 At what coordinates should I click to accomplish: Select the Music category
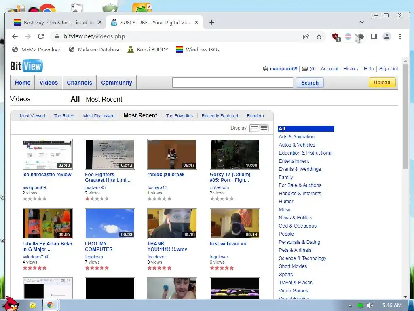click(x=285, y=210)
